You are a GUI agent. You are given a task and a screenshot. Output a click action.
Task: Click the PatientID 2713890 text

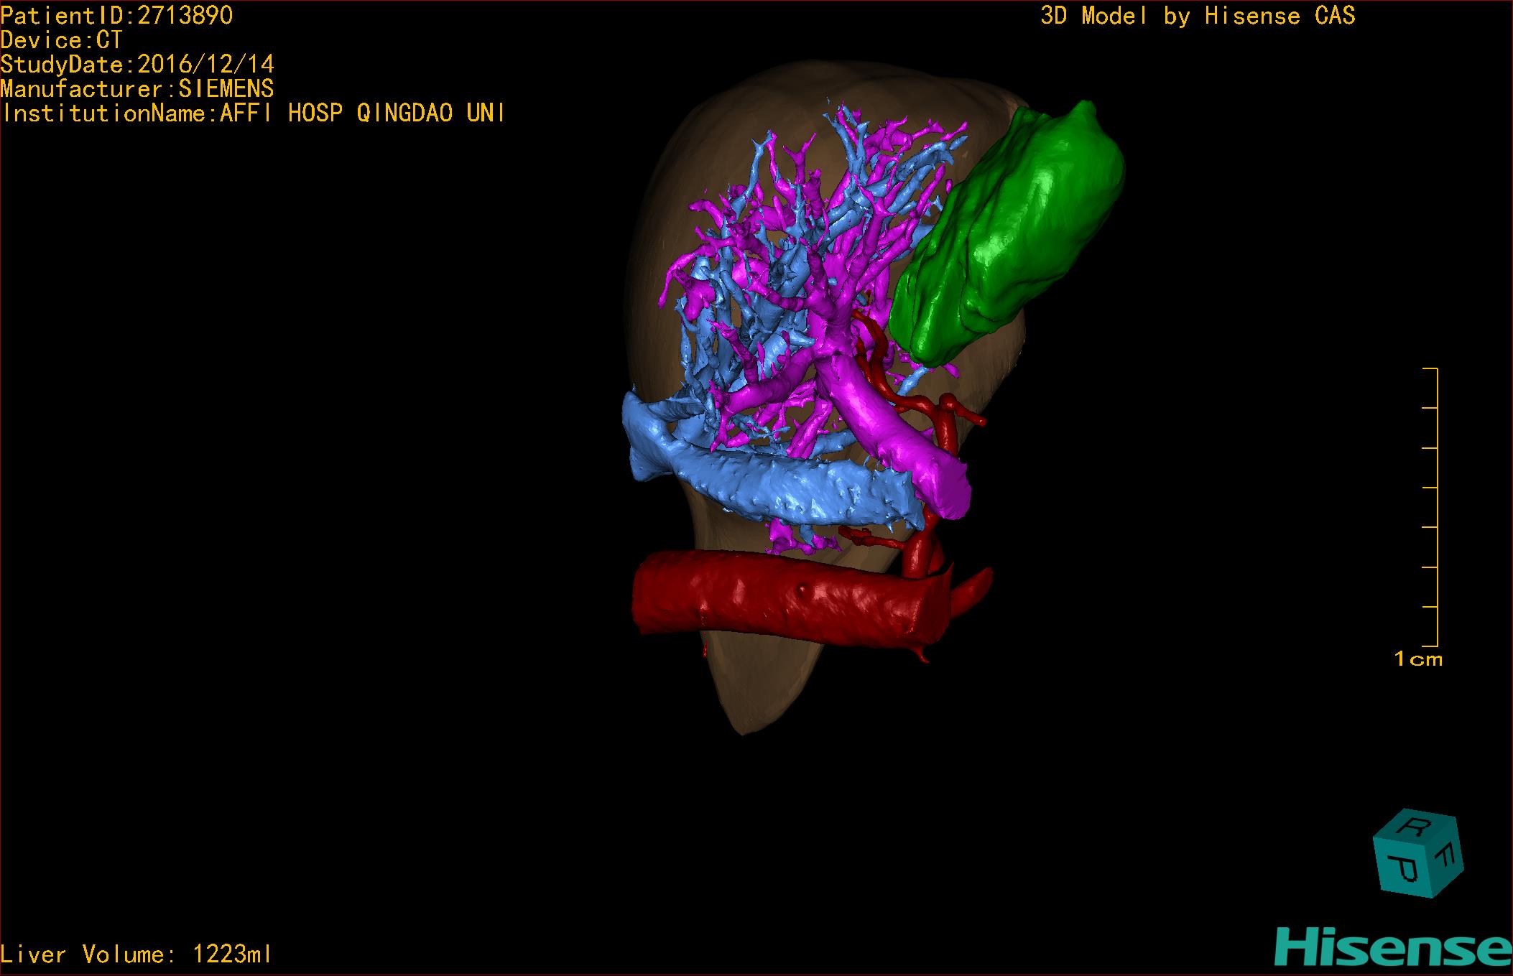coord(116,16)
